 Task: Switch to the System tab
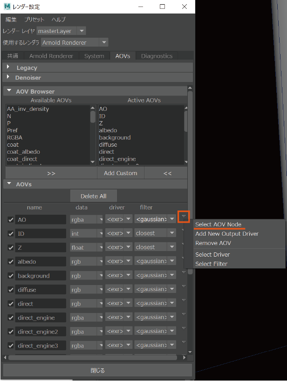(x=94, y=56)
